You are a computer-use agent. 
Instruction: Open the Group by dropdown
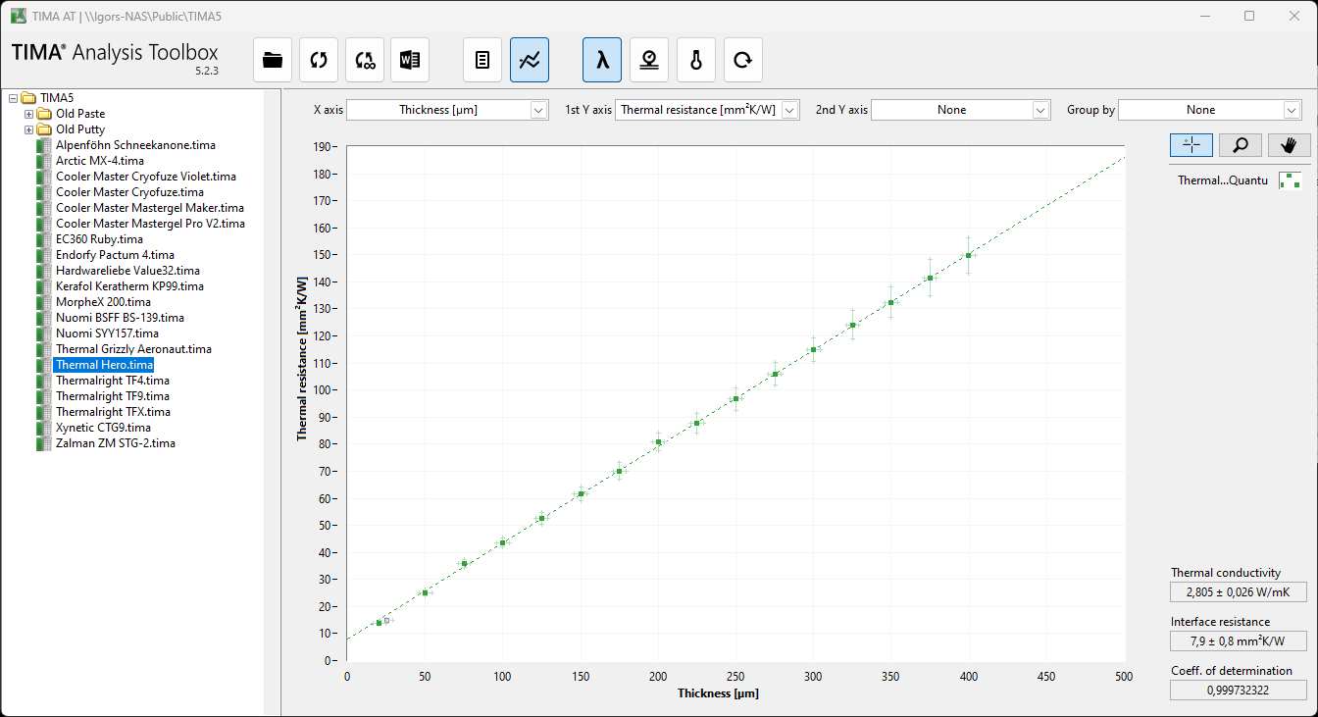(1210, 110)
